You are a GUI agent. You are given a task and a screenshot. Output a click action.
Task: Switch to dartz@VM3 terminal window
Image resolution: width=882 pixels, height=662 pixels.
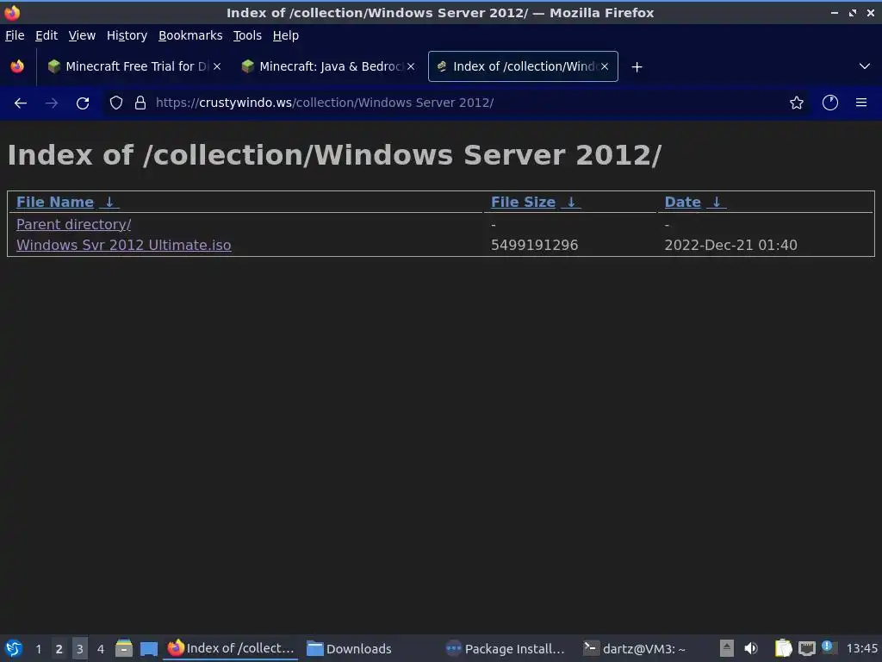click(635, 648)
